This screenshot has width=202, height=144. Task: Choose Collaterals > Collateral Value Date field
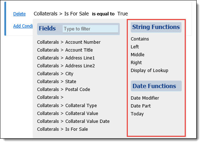point(73,121)
